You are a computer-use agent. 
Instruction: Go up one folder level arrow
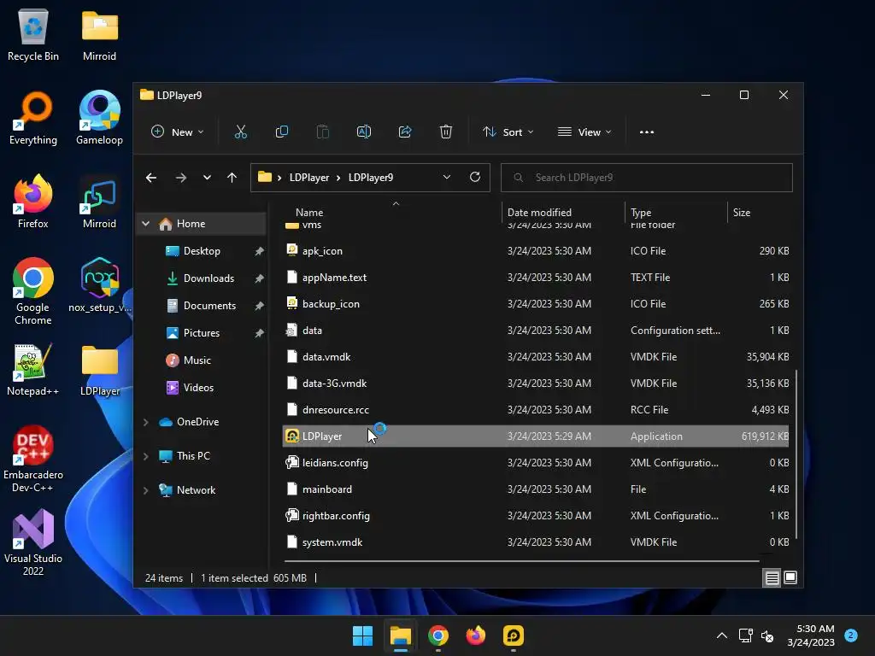[232, 178]
